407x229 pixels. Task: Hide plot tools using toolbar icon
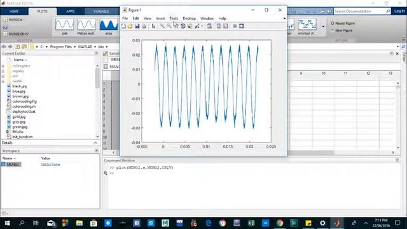pyautogui.click(x=235, y=26)
